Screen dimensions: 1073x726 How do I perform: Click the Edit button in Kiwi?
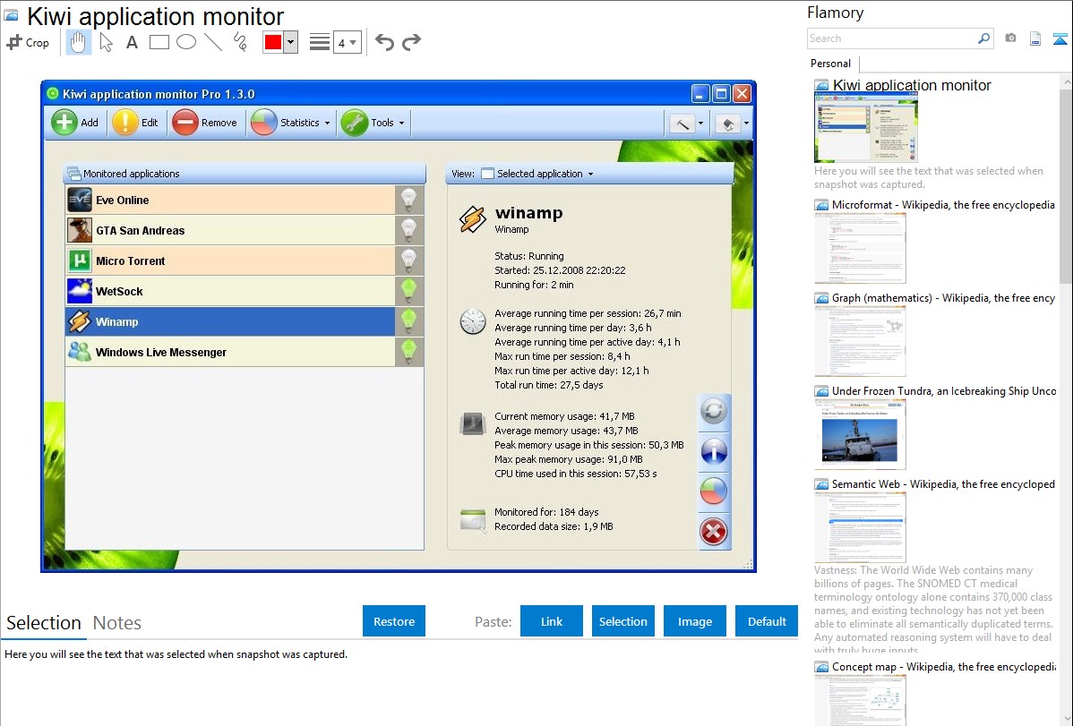[135, 124]
